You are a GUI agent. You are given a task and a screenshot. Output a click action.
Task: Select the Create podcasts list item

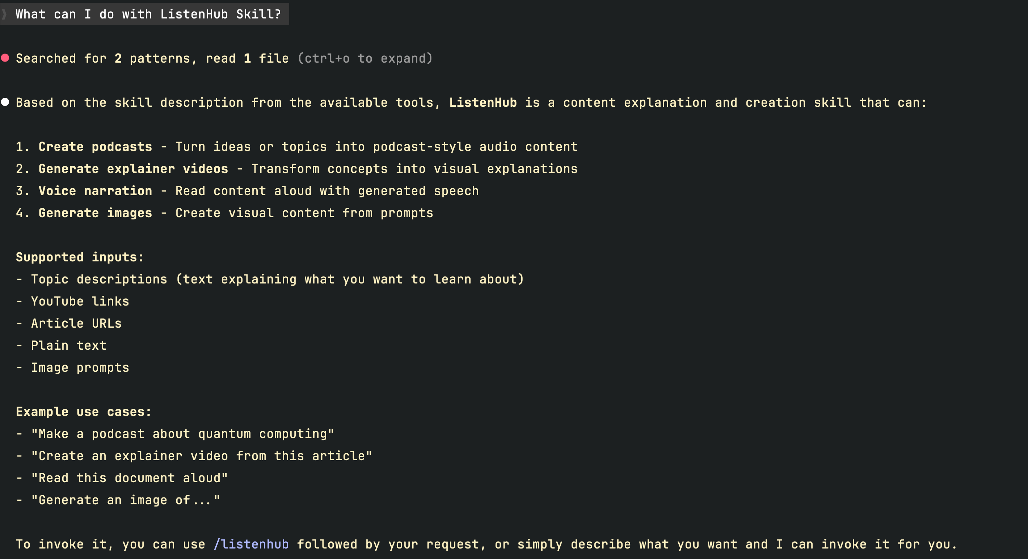coord(95,147)
